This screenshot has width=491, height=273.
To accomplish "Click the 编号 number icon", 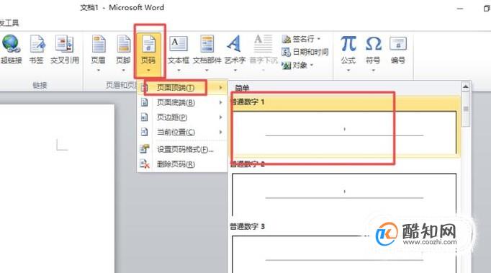I will pos(398,44).
